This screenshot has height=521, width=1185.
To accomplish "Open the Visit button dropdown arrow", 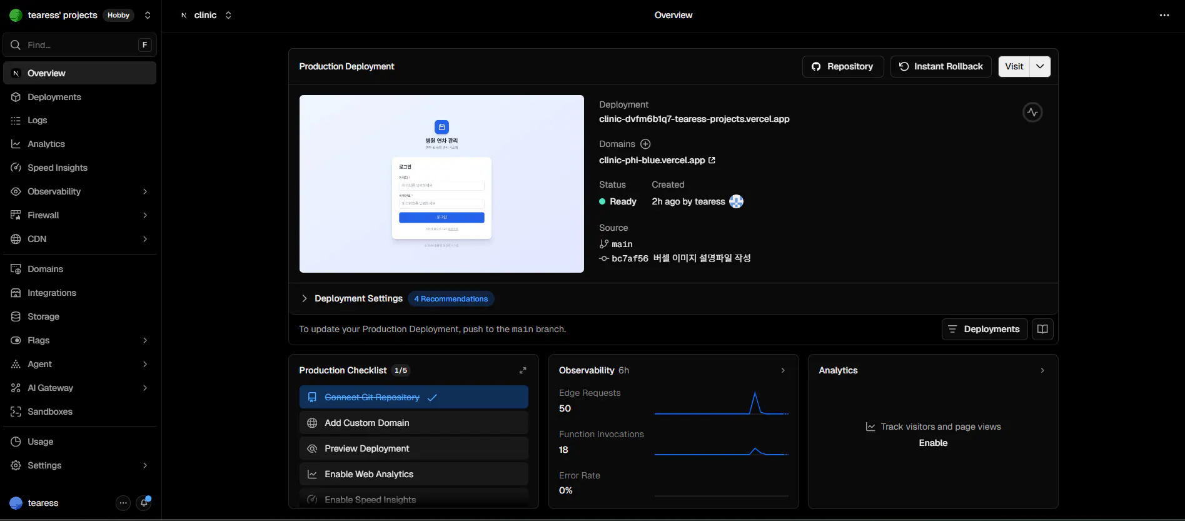I will [1040, 66].
